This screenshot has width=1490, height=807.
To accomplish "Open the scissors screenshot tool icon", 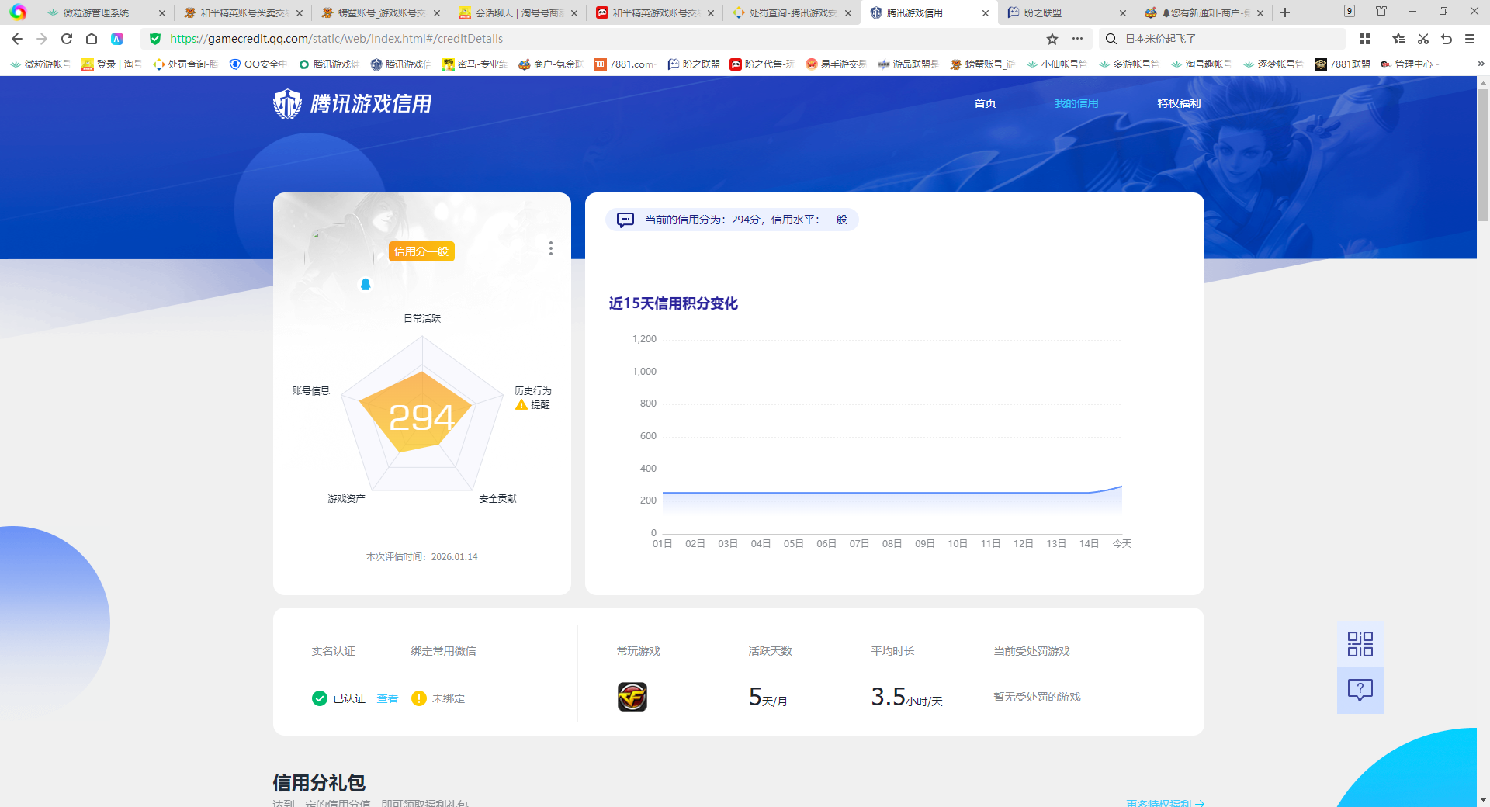I will point(1422,39).
